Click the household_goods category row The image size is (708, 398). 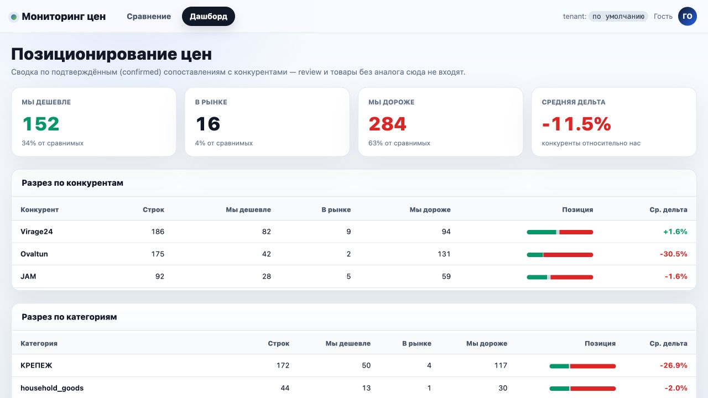click(x=354, y=387)
